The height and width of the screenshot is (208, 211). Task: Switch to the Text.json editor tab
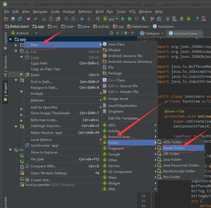coord(152,33)
